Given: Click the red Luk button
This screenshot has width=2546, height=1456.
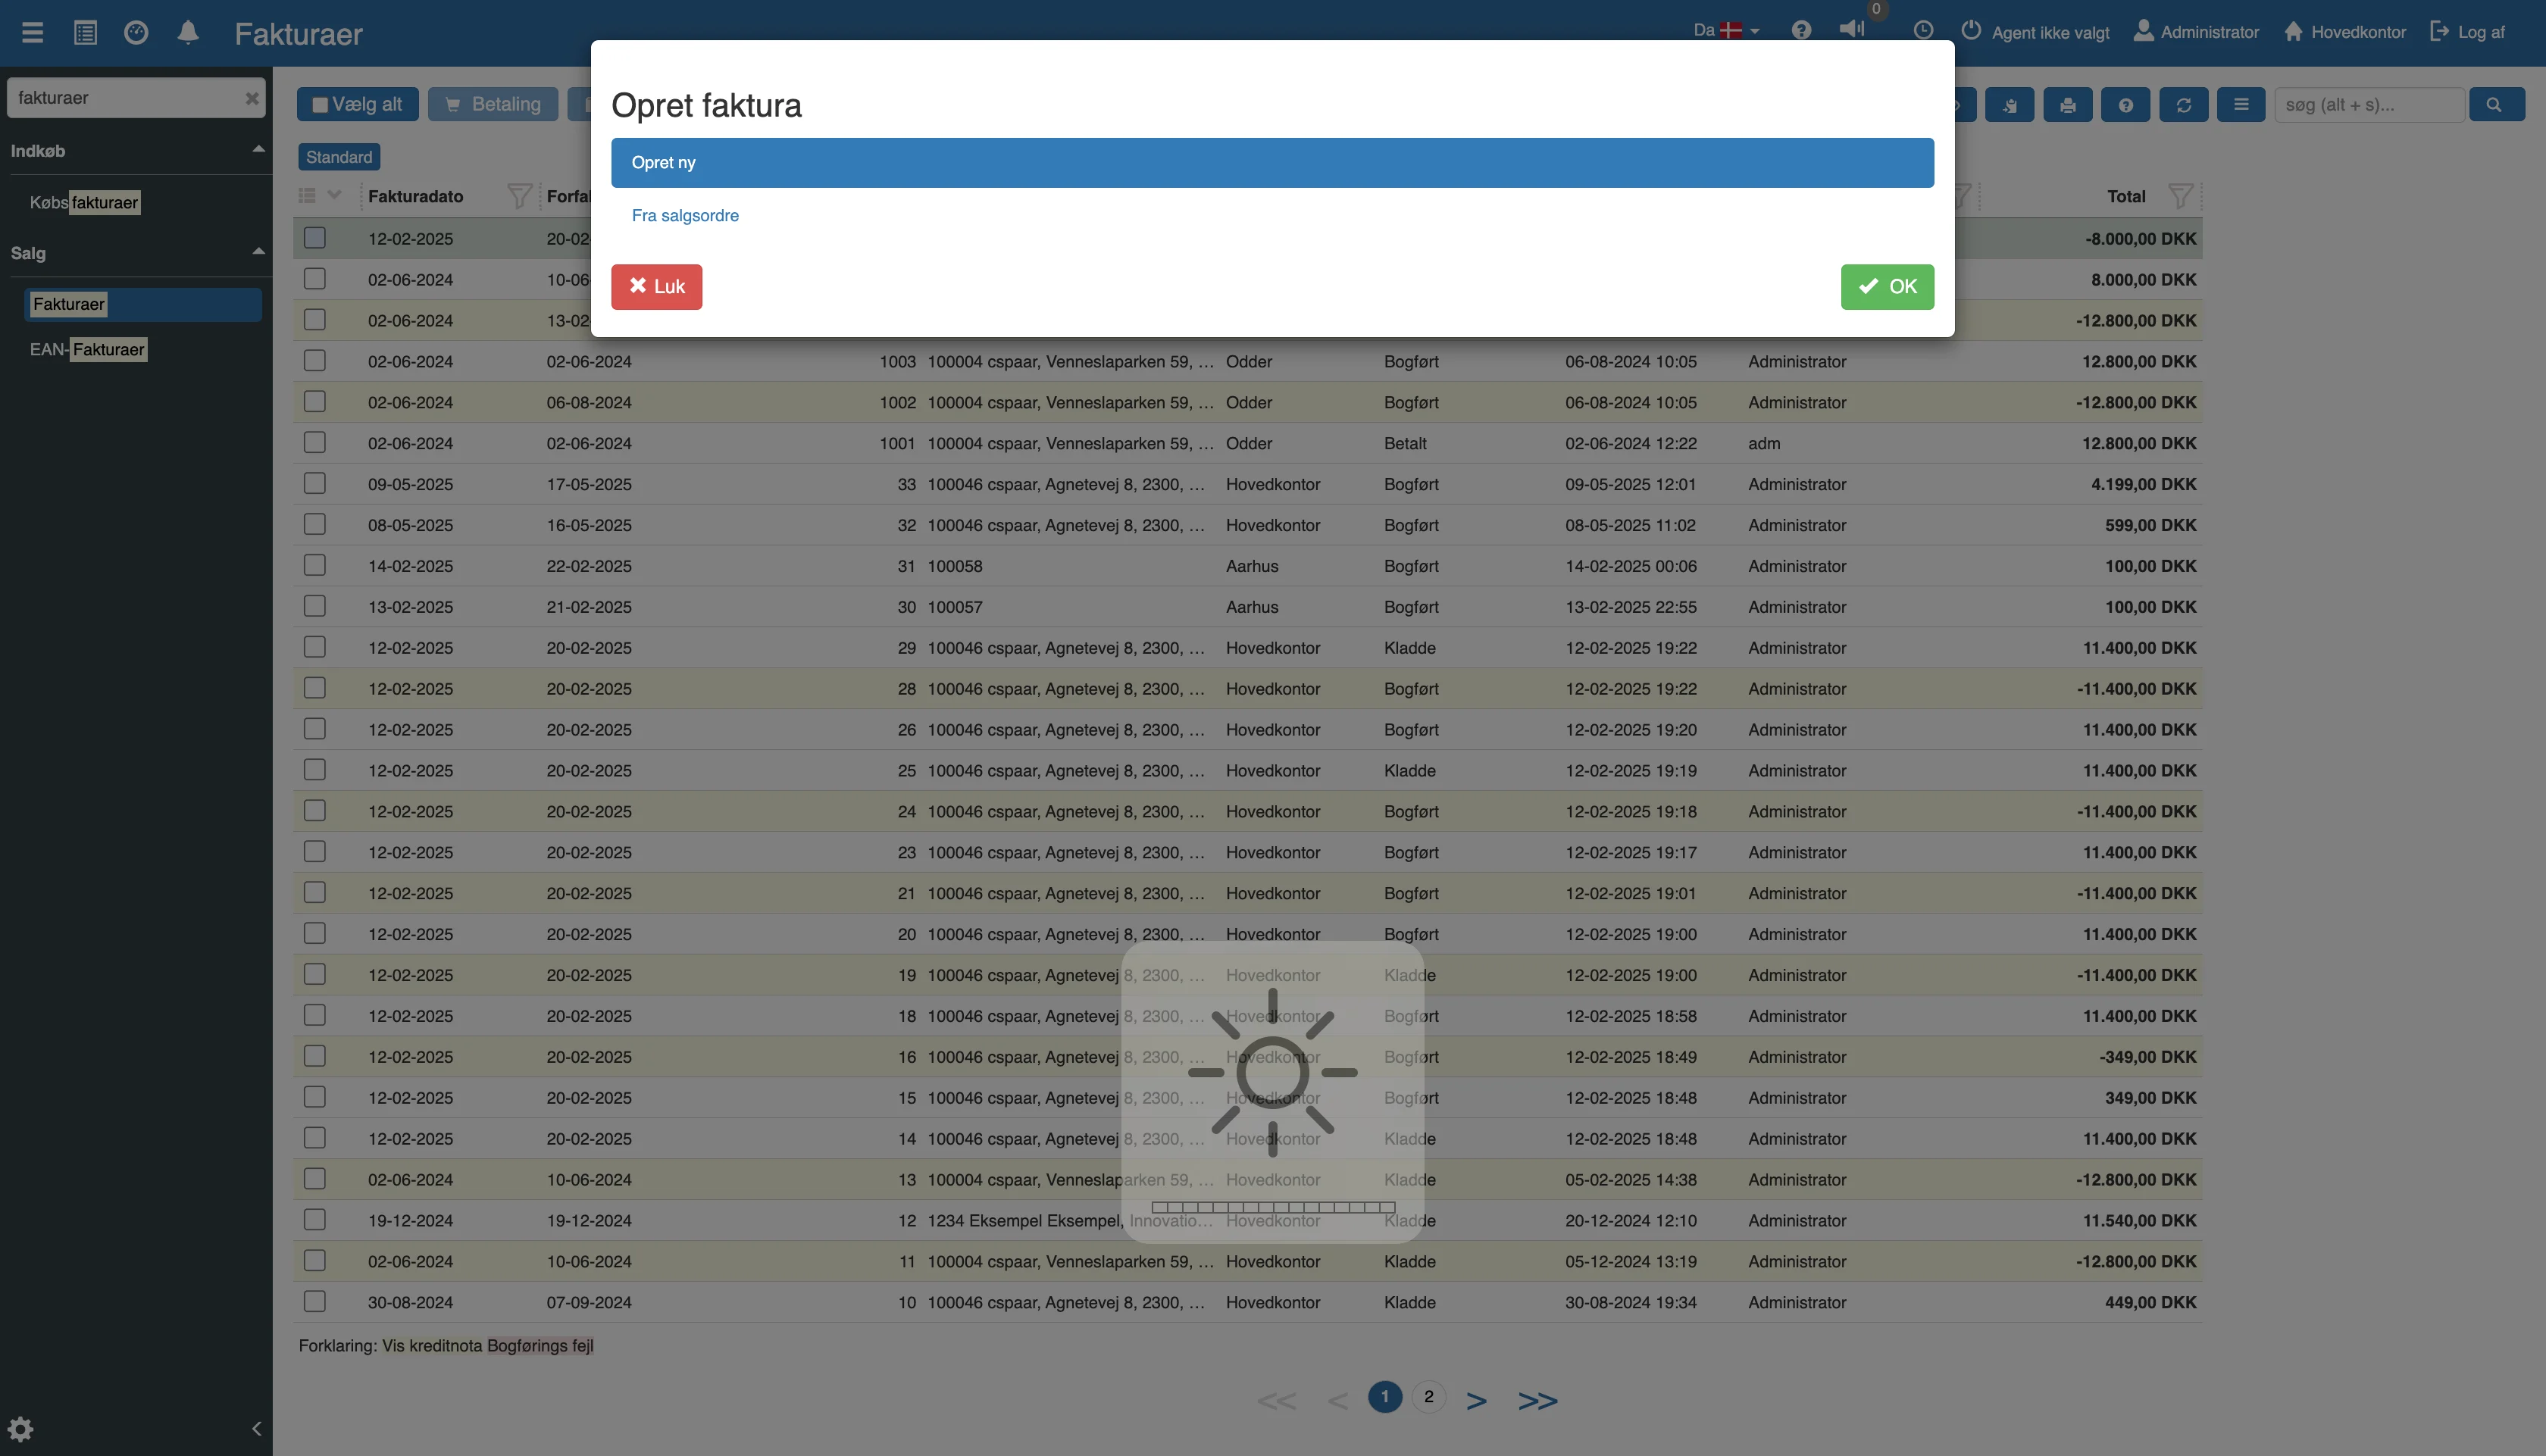Looking at the screenshot, I should tap(656, 287).
